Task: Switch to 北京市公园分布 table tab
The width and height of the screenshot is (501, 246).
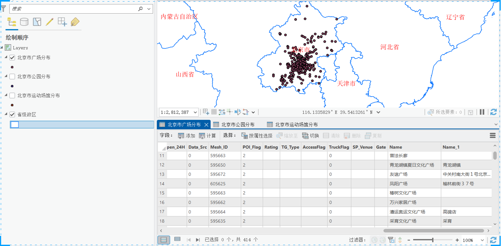Action: [x=234, y=125]
